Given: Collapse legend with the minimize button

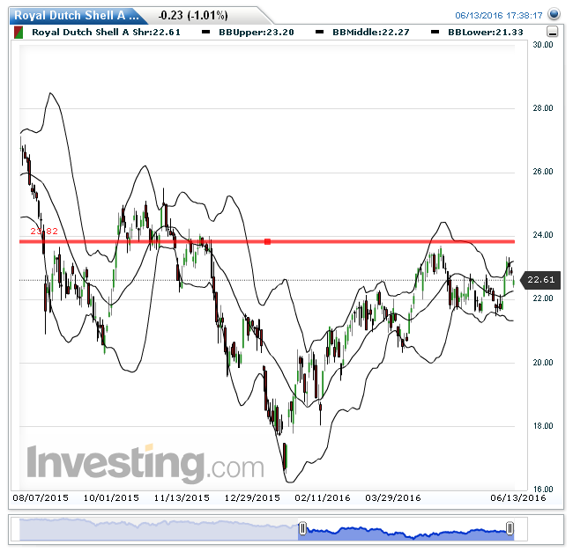Looking at the screenshot, I should [x=553, y=32].
